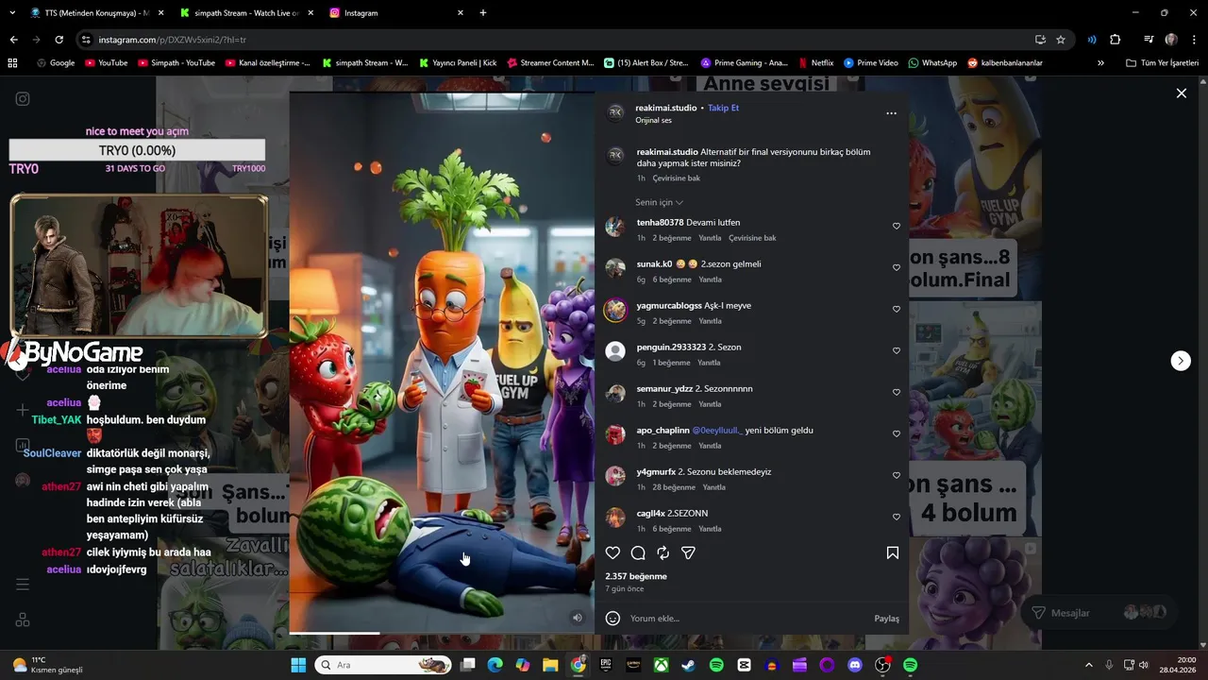Click the browser address bar URL

click(173, 40)
